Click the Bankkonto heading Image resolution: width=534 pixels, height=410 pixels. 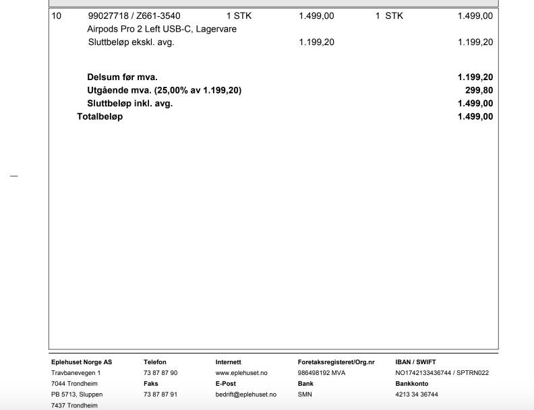(x=412, y=384)
